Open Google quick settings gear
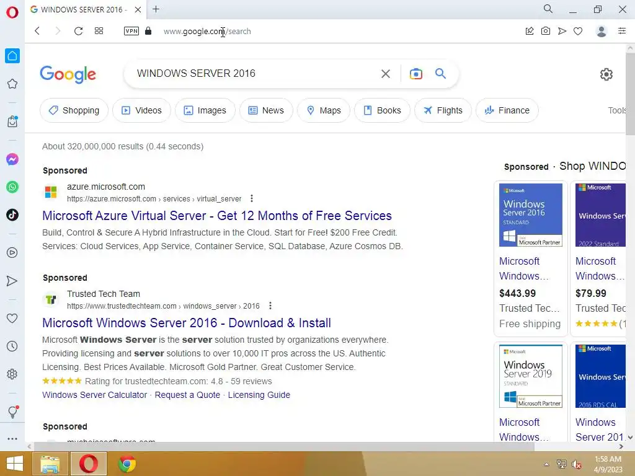Viewport: 635px width, 476px height. click(606, 74)
